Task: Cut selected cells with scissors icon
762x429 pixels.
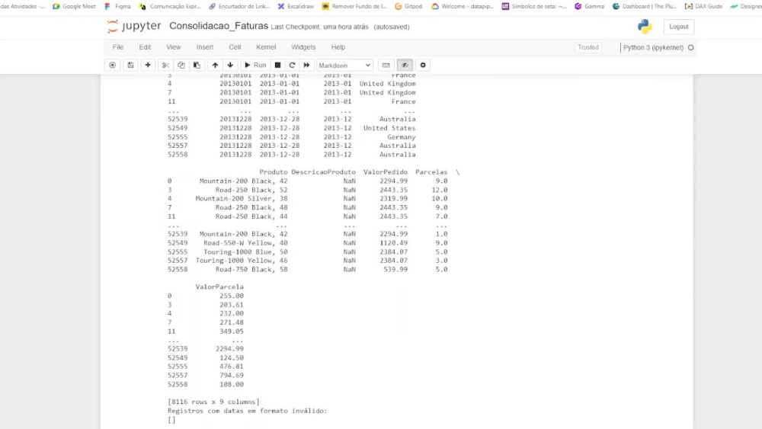Action: pos(165,65)
